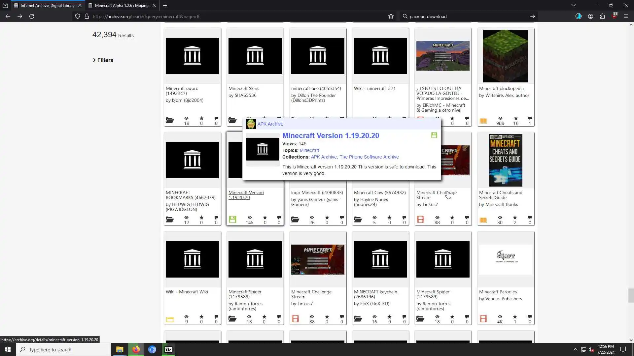
Task: Open 7-Zip from the Windows taskbar
Action: point(168,349)
